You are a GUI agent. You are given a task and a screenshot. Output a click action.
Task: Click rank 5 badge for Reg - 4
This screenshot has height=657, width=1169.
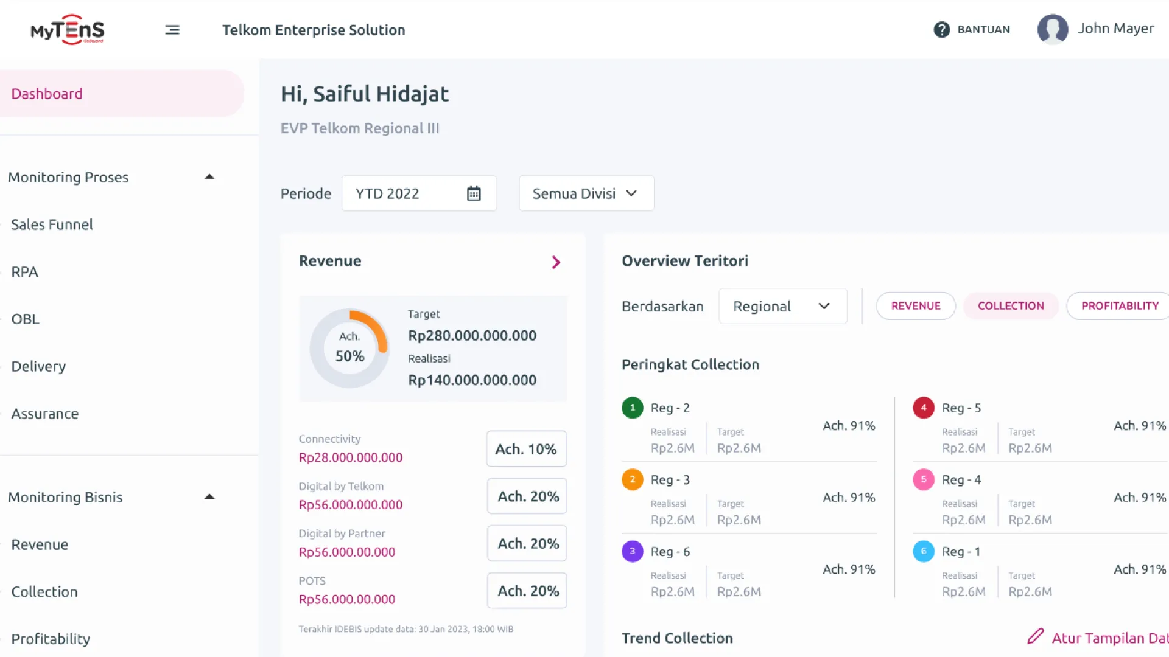tap(924, 479)
